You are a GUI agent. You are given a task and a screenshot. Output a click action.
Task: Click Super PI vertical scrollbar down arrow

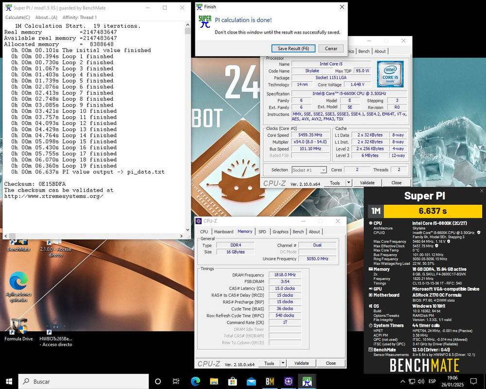(188, 230)
